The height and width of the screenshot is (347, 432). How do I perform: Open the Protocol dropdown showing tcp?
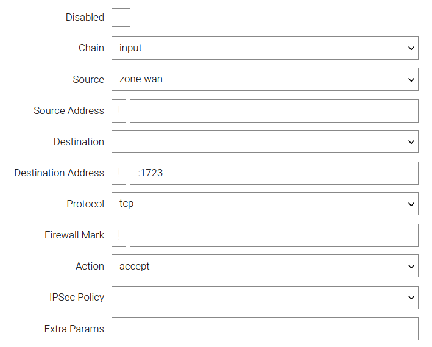click(264, 204)
